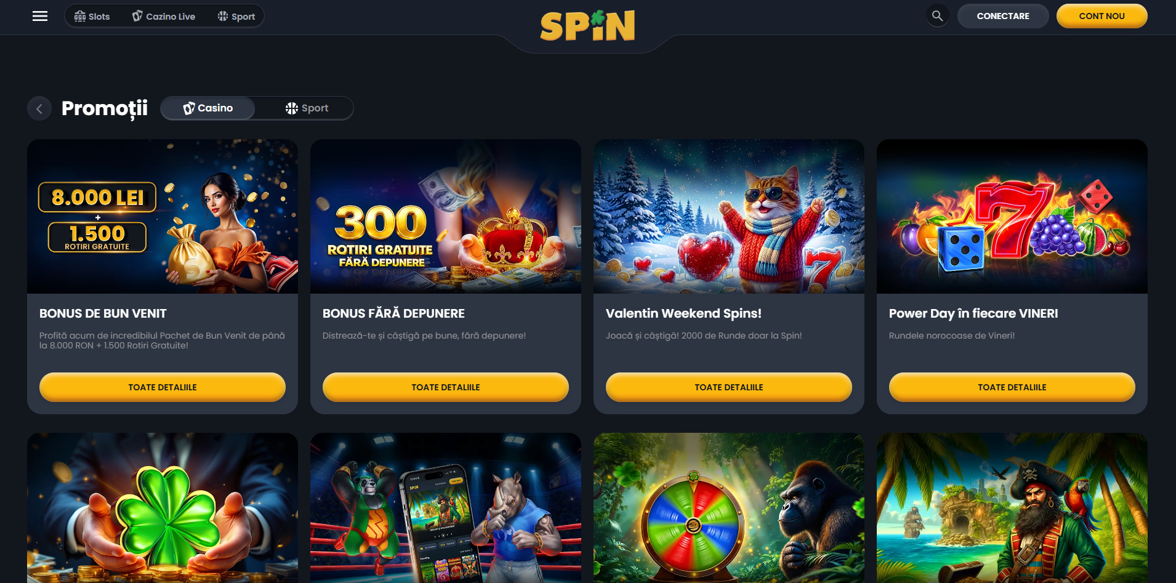This screenshot has width=1176, height=583.
Task: Open the winter cat promotion image
Action: (729, 217)
